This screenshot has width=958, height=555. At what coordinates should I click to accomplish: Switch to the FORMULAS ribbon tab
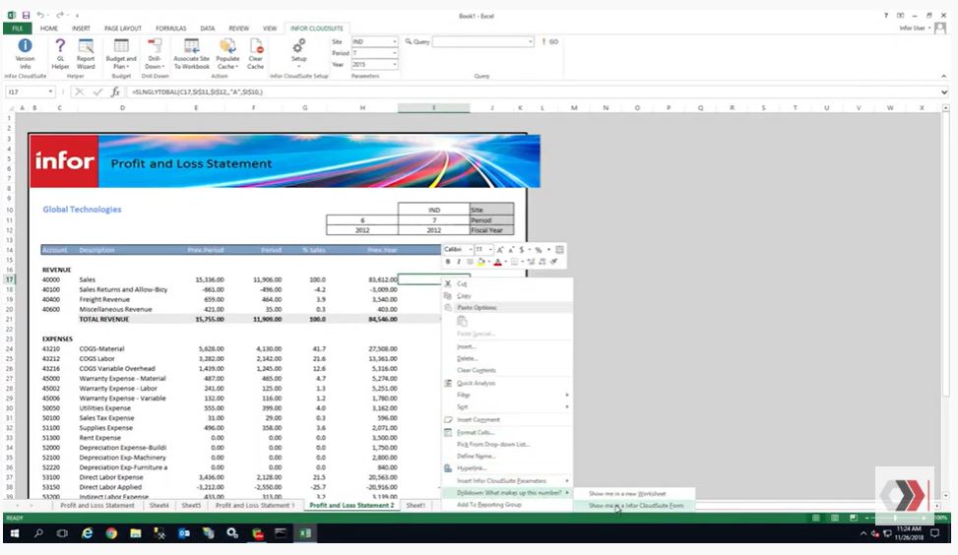pyautogui.click(x=170, y=29)
